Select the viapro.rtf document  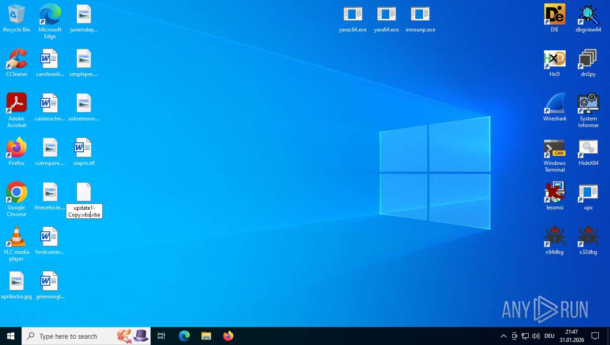point(84,152)
